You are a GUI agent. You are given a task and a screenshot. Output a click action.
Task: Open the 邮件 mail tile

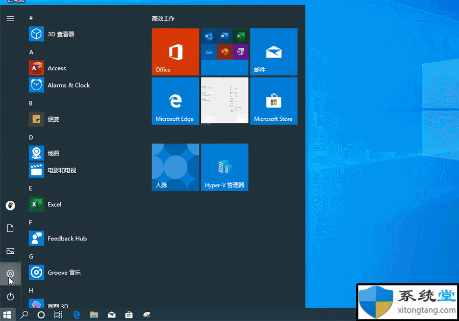[274, 52]
